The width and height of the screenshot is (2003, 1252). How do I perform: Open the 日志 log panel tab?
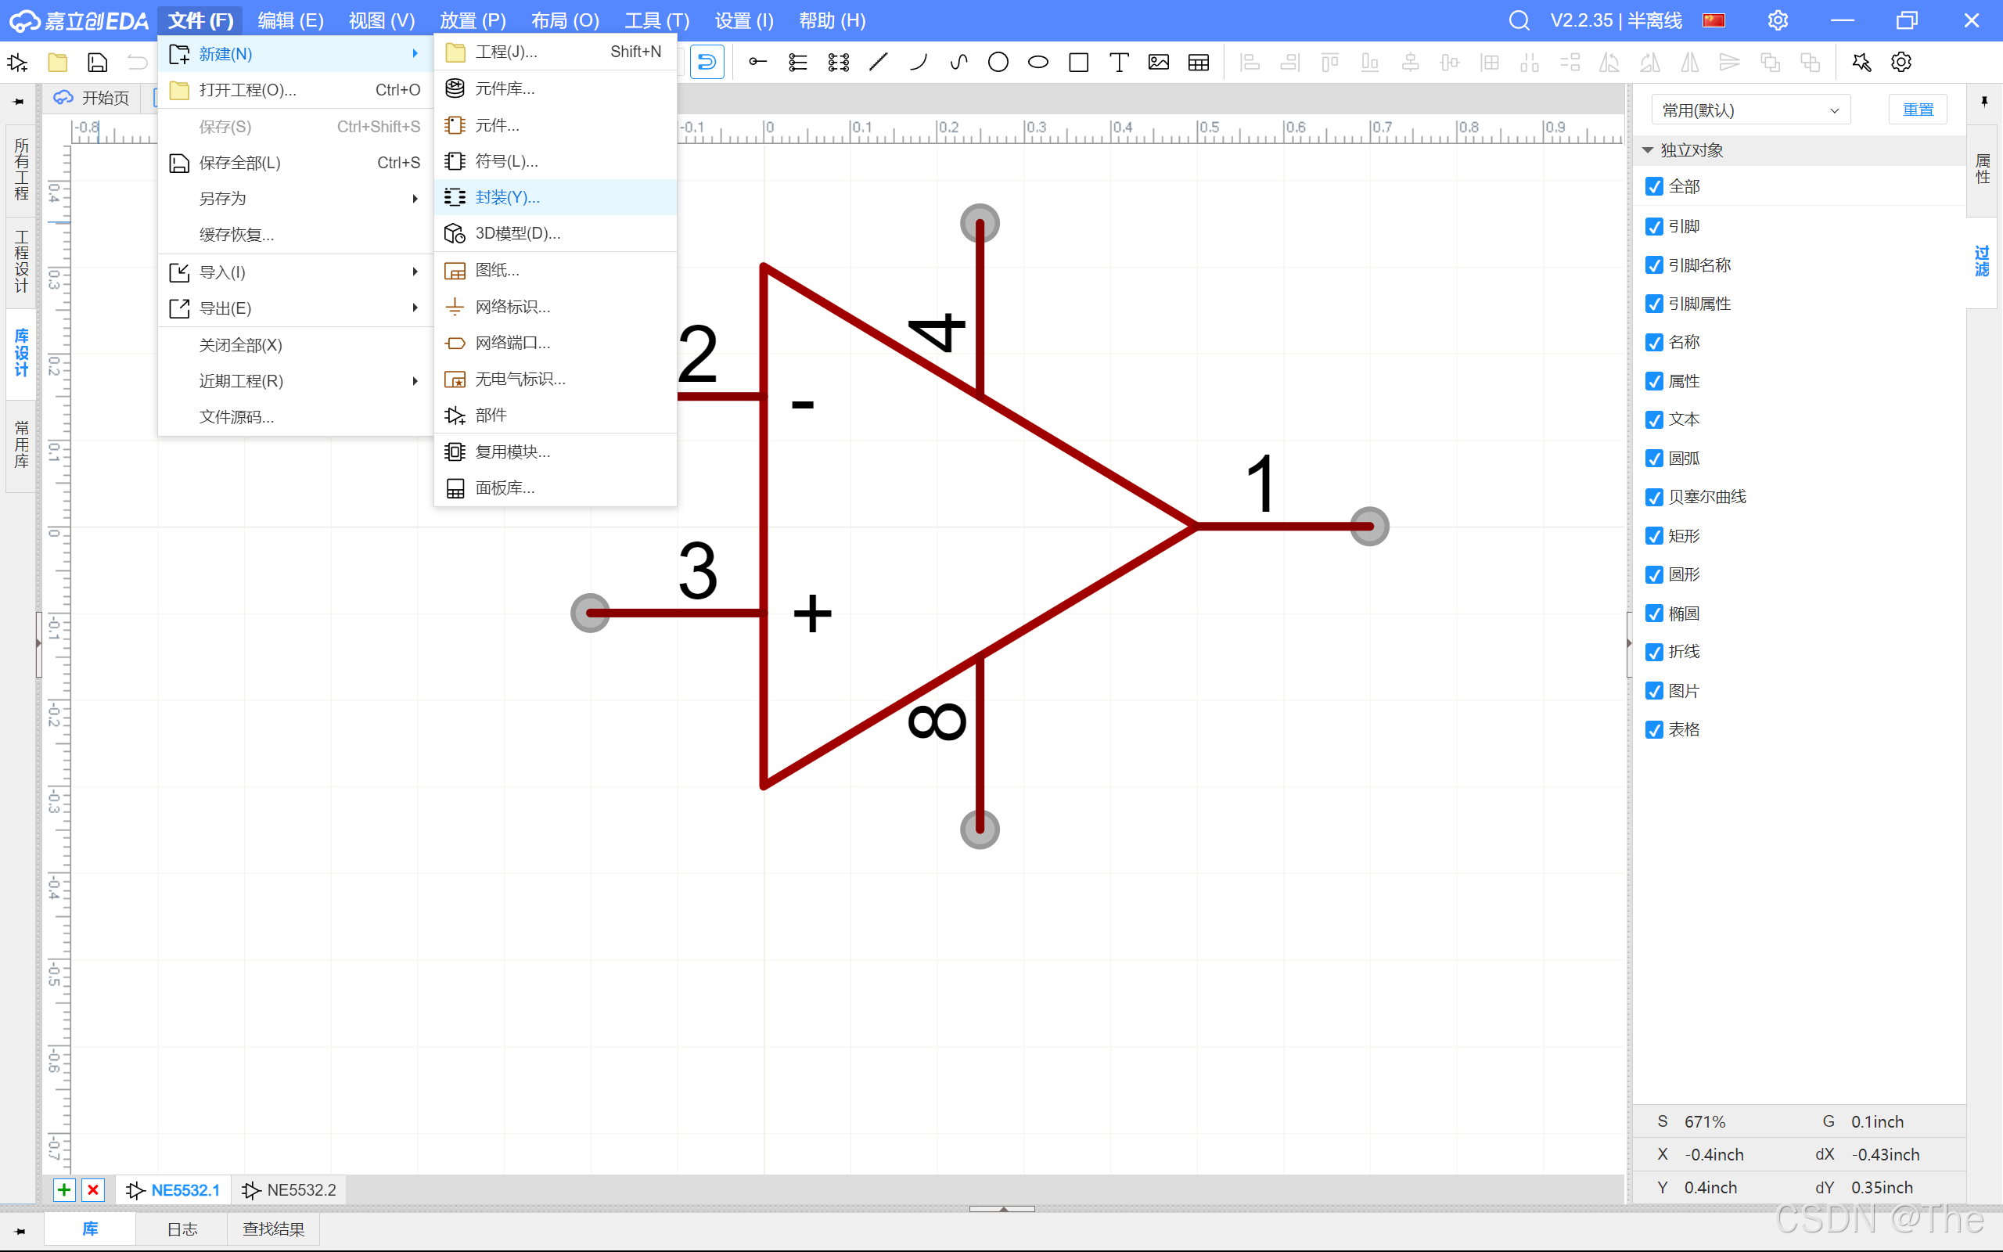tap(182, 1229)
